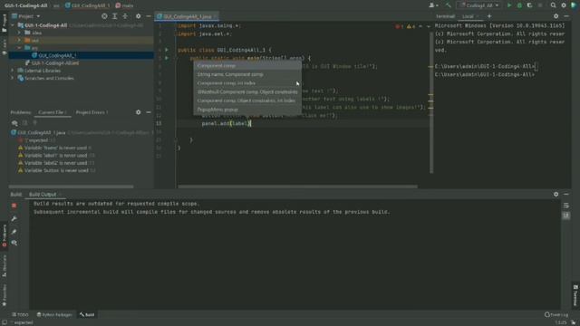Click the Problems panel horizontal scrollbar
Screen dimensions: 580x326
(x=71, y=187)
